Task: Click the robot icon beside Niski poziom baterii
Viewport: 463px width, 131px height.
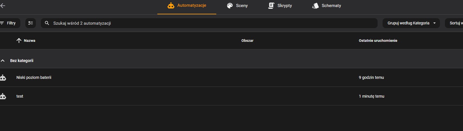Action: tap(3, 78)
